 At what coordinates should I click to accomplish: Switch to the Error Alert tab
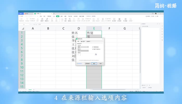88,41
